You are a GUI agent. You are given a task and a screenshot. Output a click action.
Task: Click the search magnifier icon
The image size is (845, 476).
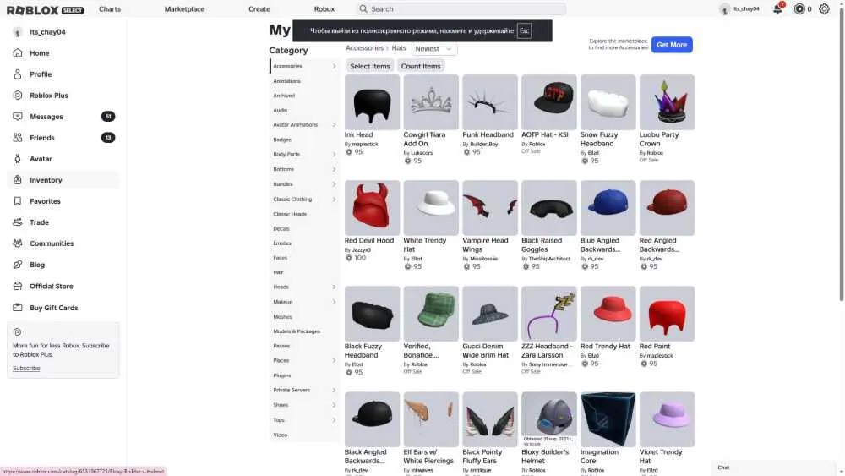[x=363, y=8]
